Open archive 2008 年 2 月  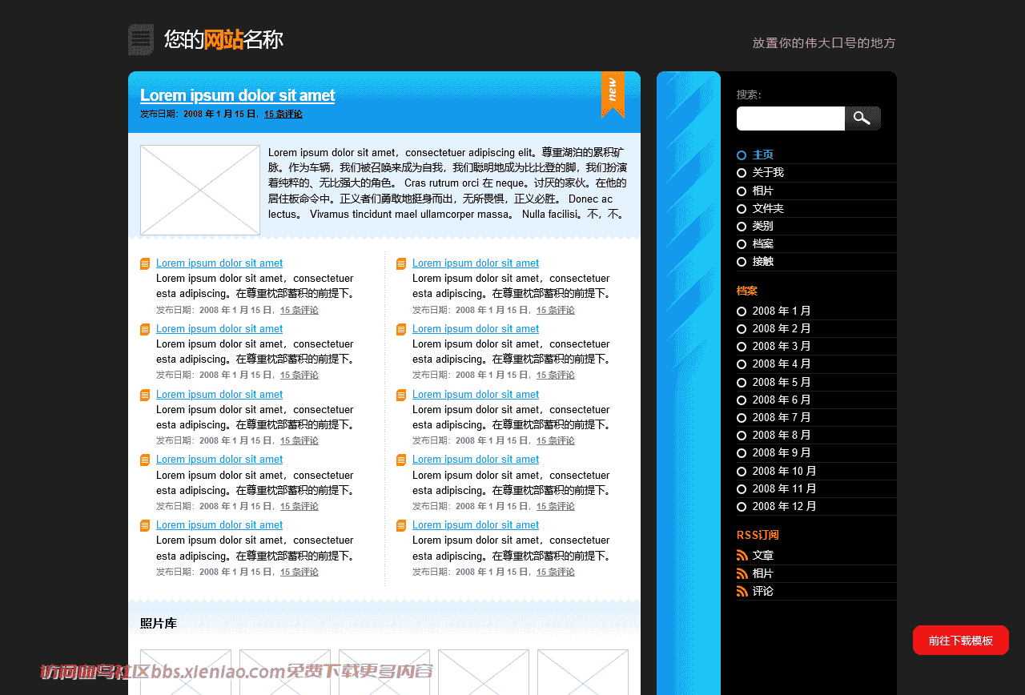point(782,328)
